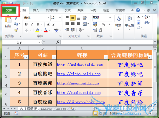Center text horizontally
This screenshot has height=118, width=159.
pyautogui.click(x=73, y=24)
